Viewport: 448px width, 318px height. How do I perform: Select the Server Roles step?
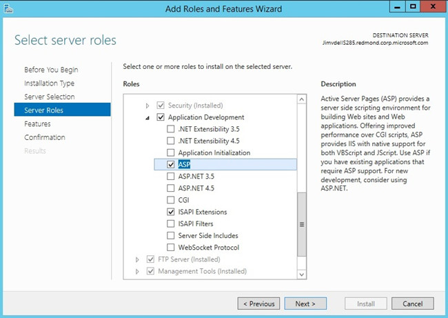tap(62, 110)
